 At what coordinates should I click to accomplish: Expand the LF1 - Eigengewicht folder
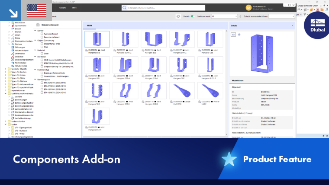[9, 128]
